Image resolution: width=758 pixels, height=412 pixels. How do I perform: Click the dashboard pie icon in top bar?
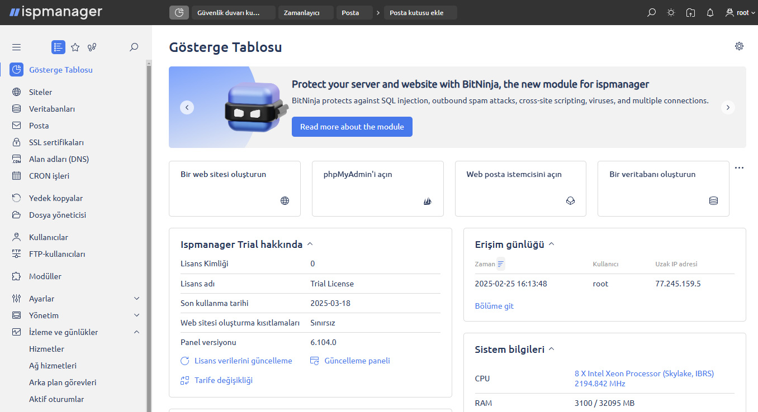point(179,12)
